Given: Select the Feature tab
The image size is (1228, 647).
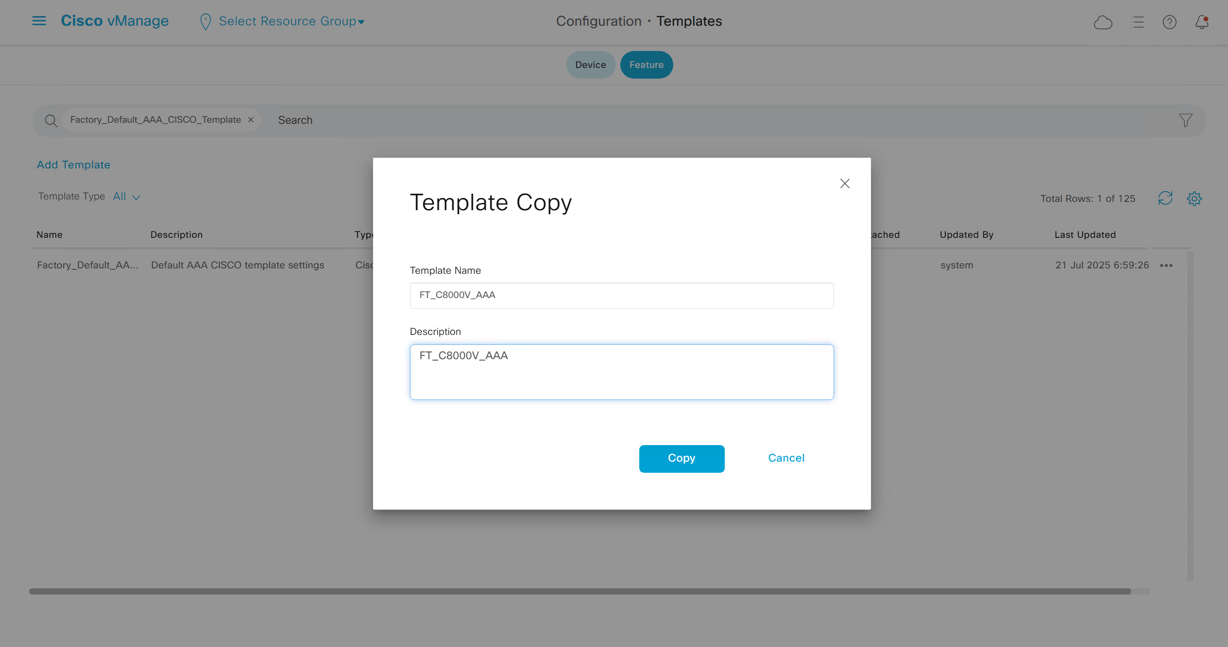Looking at the screenshot, I should click(x=646, y=65).
